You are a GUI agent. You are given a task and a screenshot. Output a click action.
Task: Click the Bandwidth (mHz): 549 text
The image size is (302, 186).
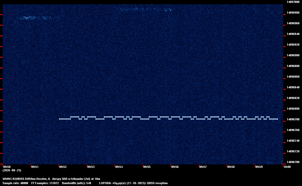pyautogui.click(x=77, y=183)
